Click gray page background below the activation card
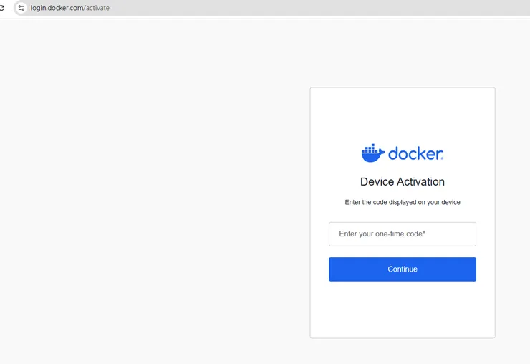Viewport: 530px width, 364px height. point(402,351)
